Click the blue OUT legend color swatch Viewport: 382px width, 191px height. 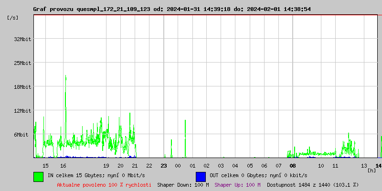coord(201,176)
